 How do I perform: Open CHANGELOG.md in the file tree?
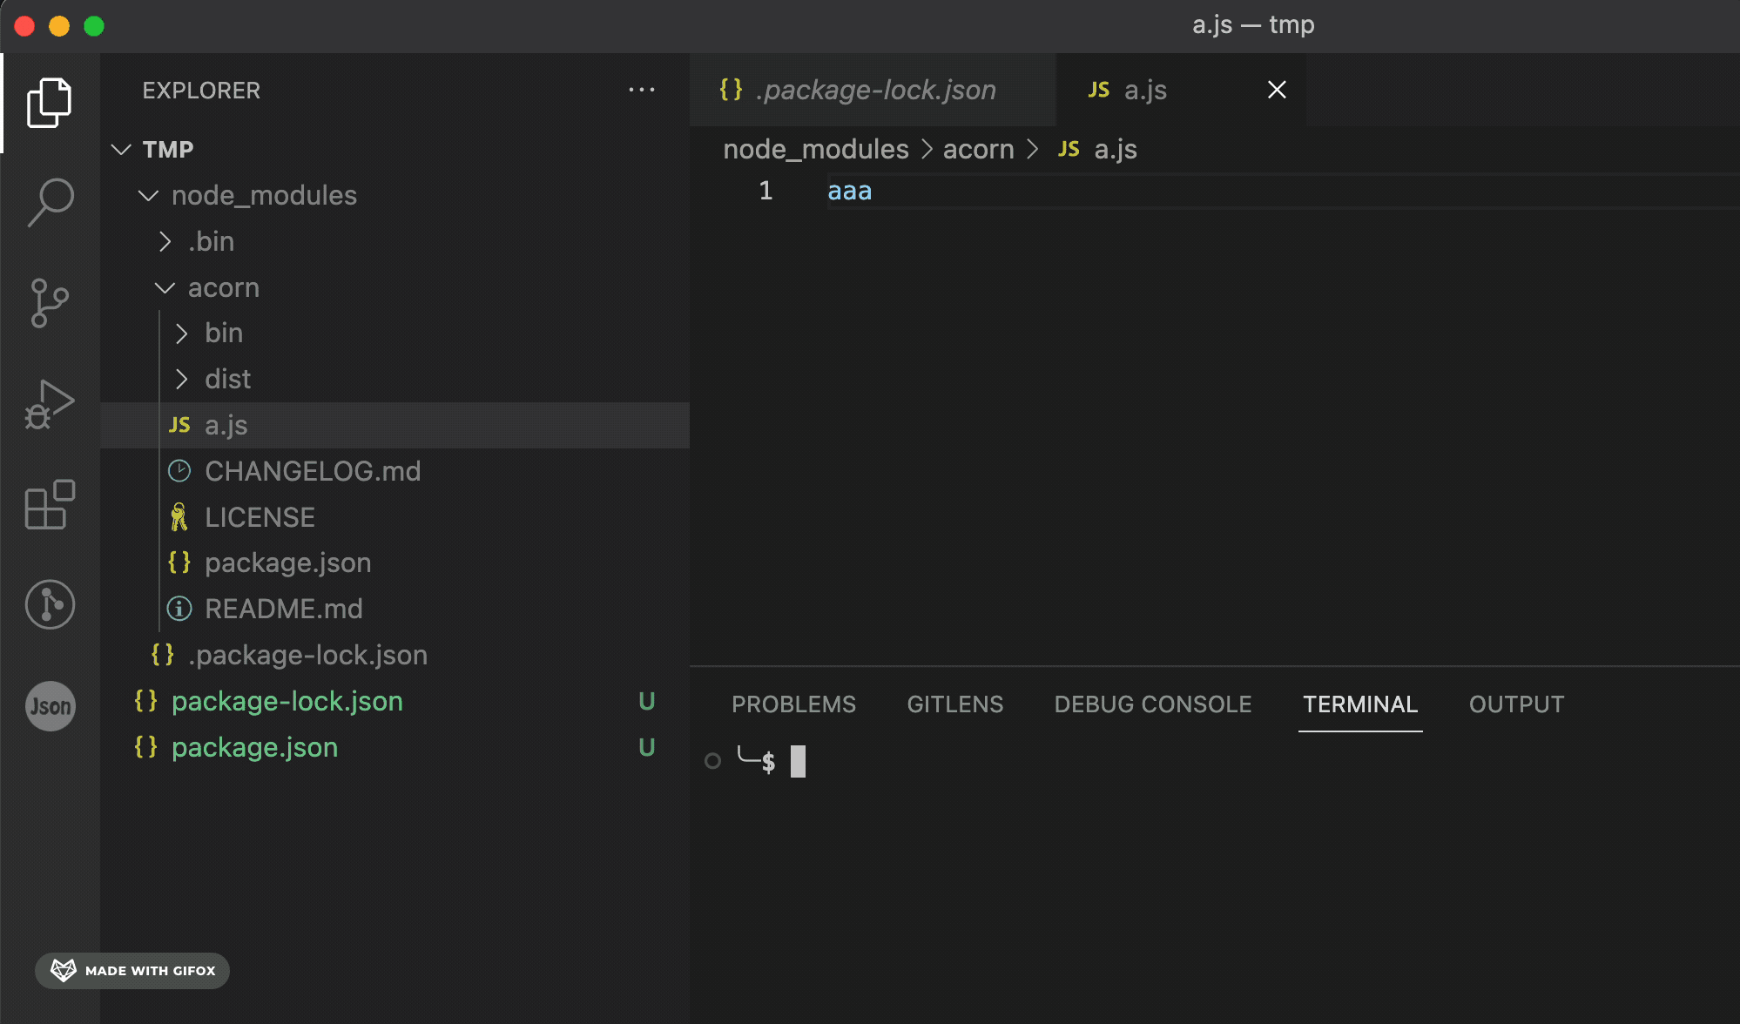[312, 471]
